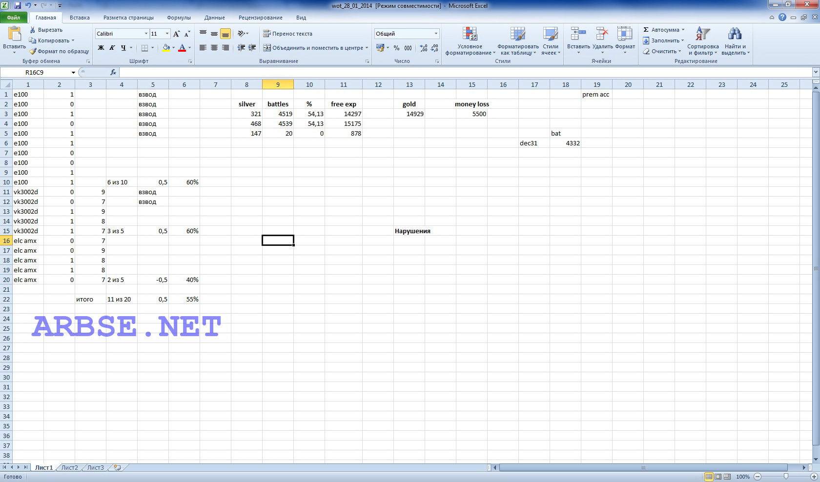
Task: Apply percent style format
Action: tap(396, 48)
